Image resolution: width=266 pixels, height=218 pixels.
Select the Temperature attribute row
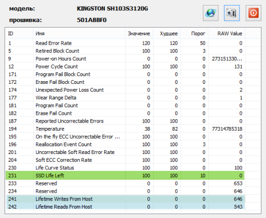(x=125, y=129)
